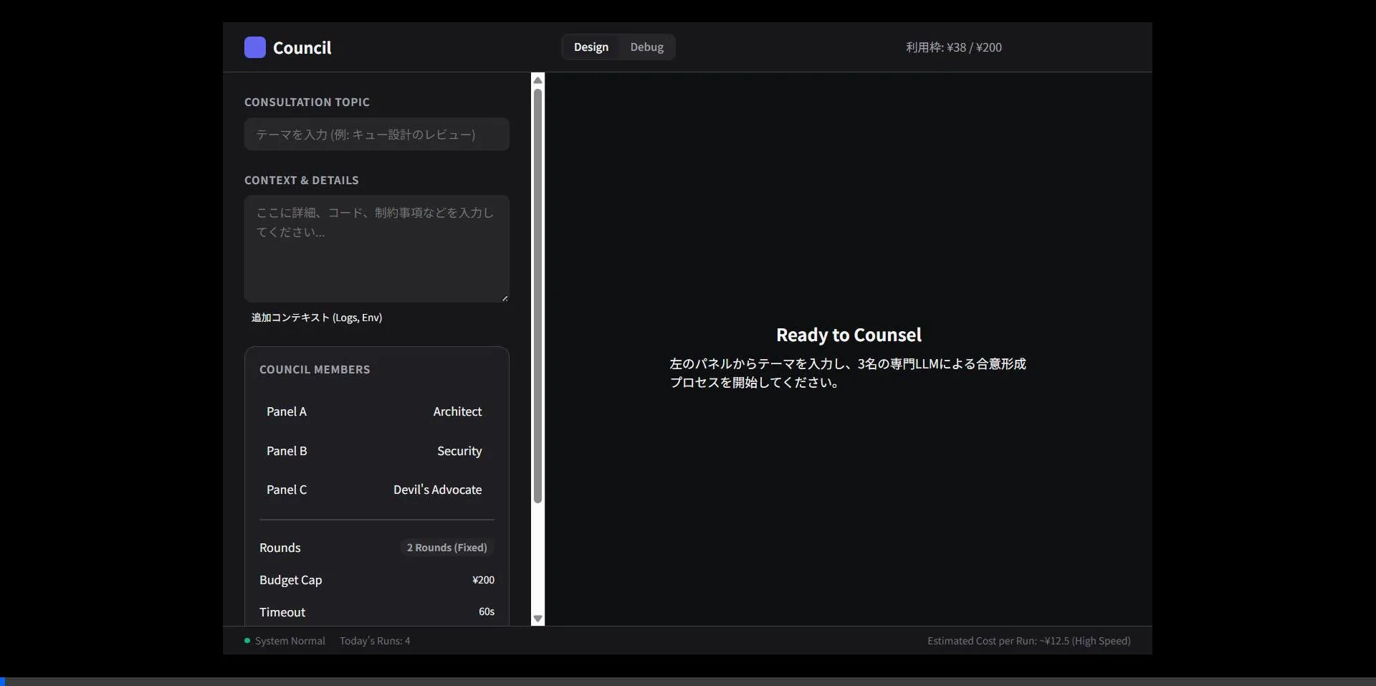Image resolution: width=1376 pixels, height=686 pixels.
Task: Open the Security role selector for Panel B
Action: pos(459,451)
